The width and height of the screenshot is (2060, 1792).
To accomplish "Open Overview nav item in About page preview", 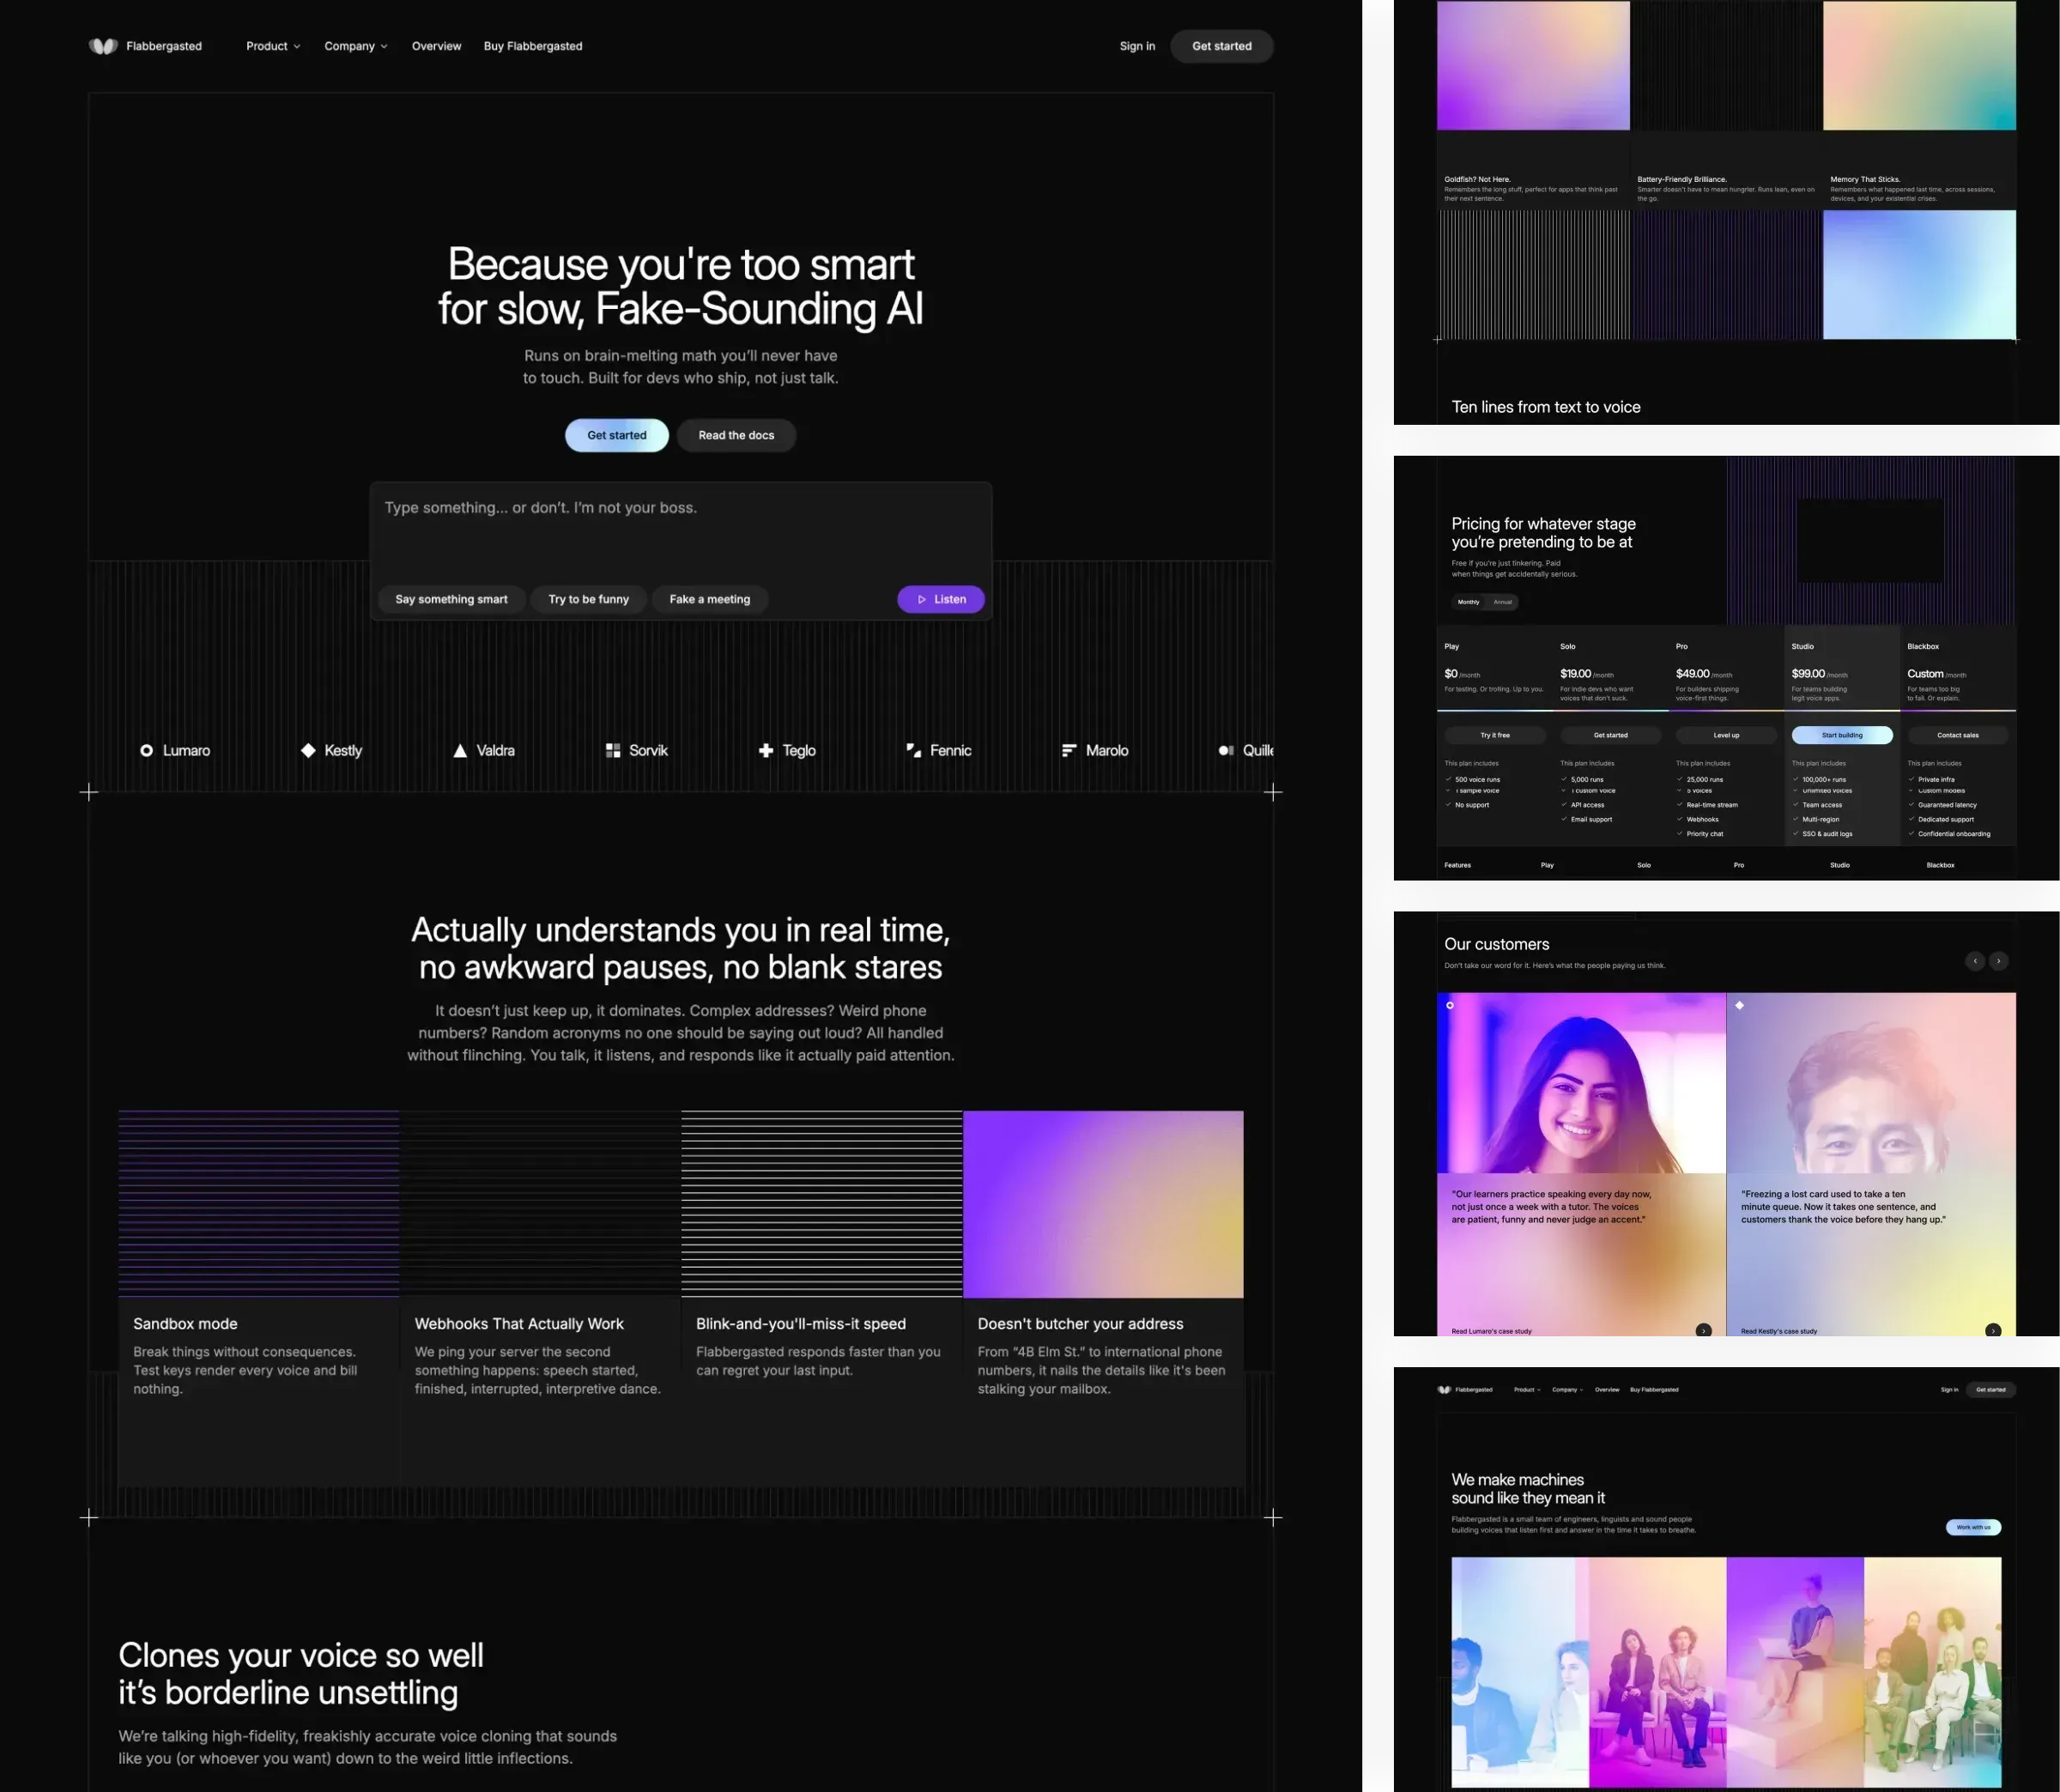I will tap(1606, 1389).
